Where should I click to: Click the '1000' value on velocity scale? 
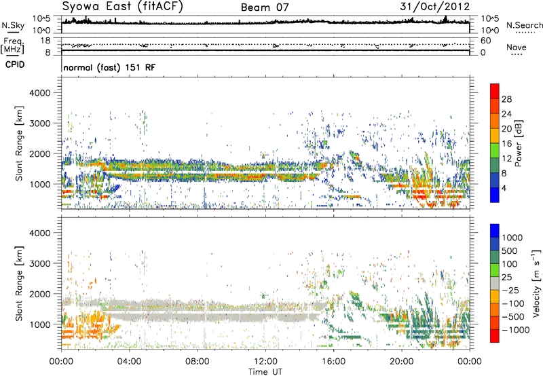pyautogui.click(x=512, y=238)
